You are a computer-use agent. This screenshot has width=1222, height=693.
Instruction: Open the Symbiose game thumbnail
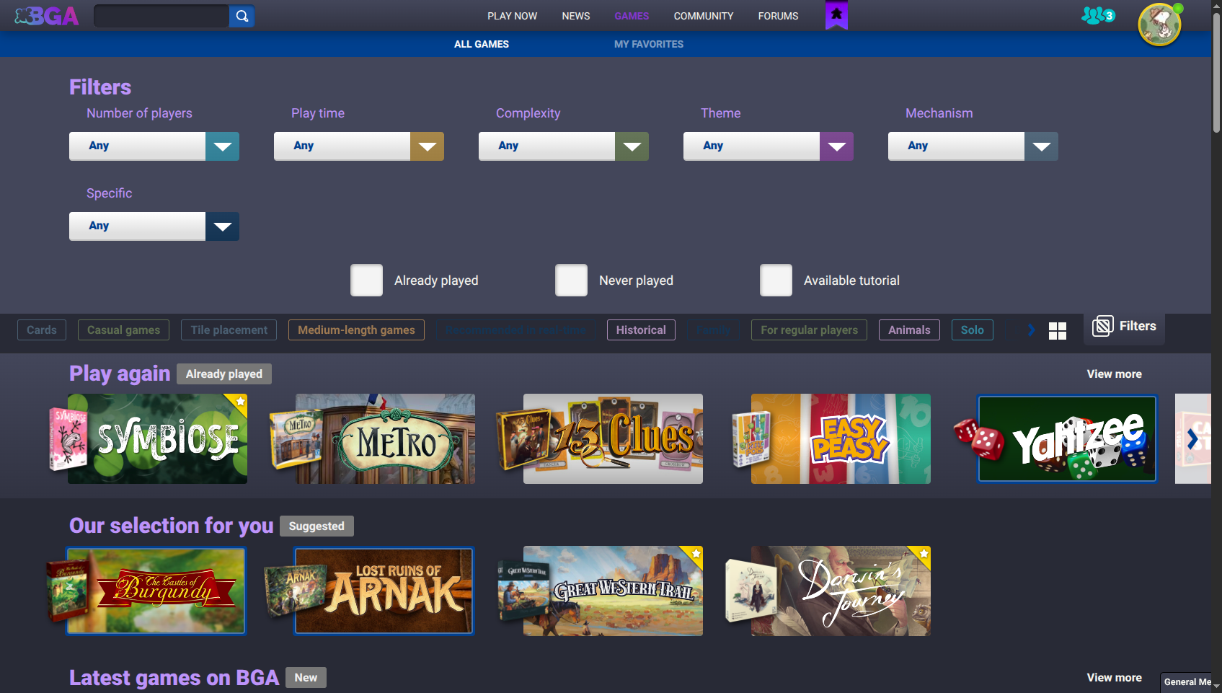pyautogui.click(x=157, y=438)
